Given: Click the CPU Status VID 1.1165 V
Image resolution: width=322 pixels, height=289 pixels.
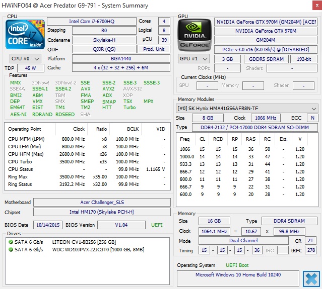Looking at the screenshot, I should point(155,169).
